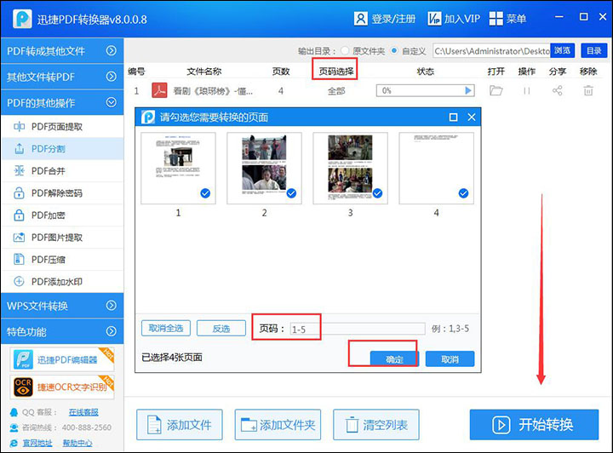Select the PDF分割 icon in sidebar
This screenshot has height=453, width=613.
coord(19,148)
